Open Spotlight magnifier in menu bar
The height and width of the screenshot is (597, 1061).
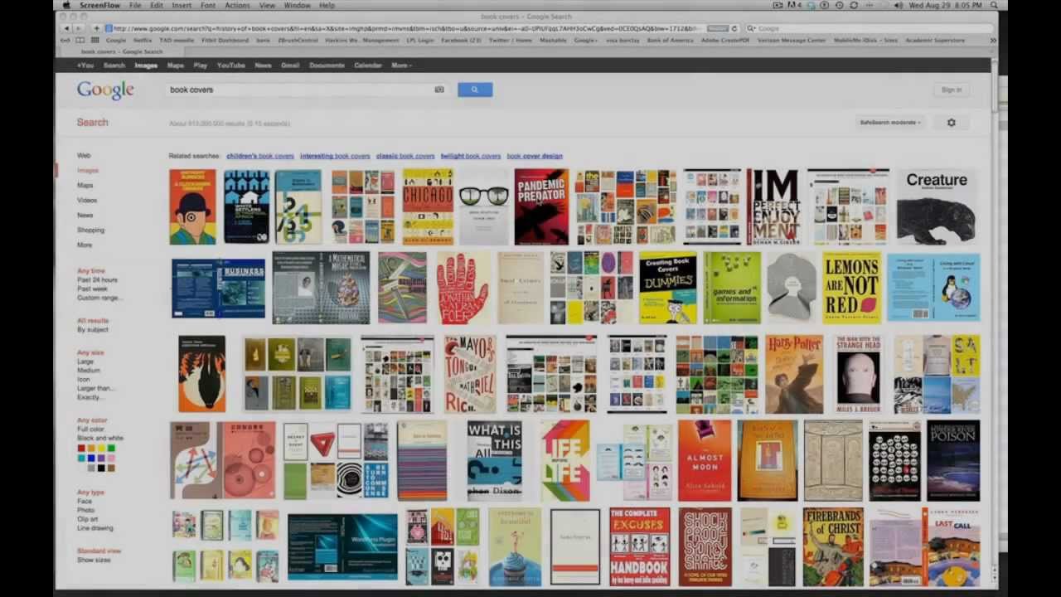click(x=994, y=5)
